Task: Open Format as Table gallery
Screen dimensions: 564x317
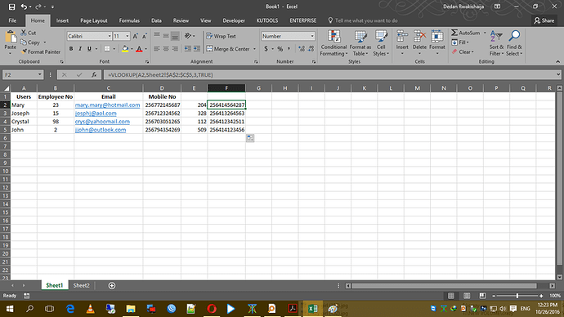Action: click(360, 43)
